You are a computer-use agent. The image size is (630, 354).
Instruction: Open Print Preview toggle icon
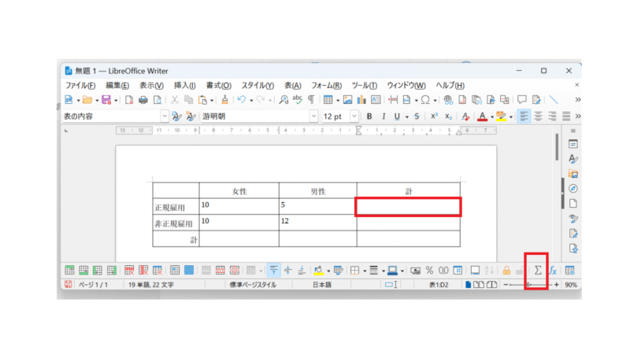(157, 100)
